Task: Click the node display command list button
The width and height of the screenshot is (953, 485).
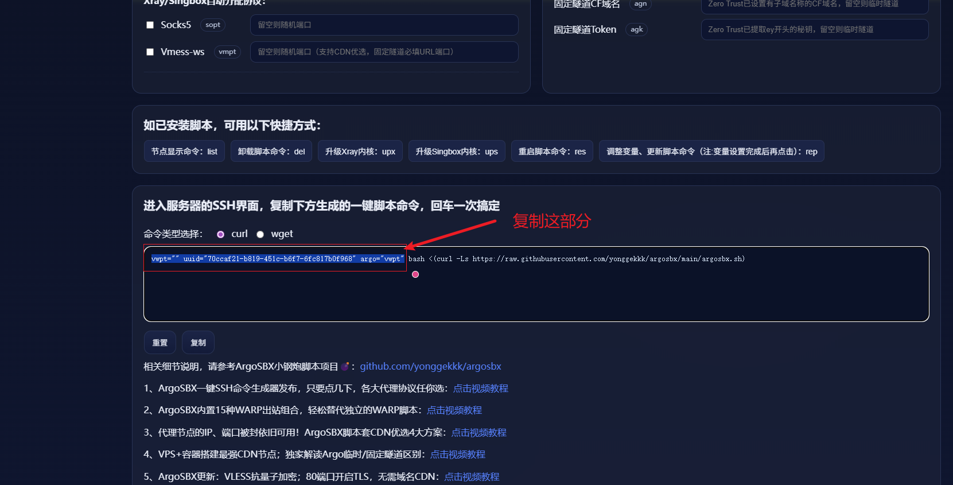Action: click(184, 152)
